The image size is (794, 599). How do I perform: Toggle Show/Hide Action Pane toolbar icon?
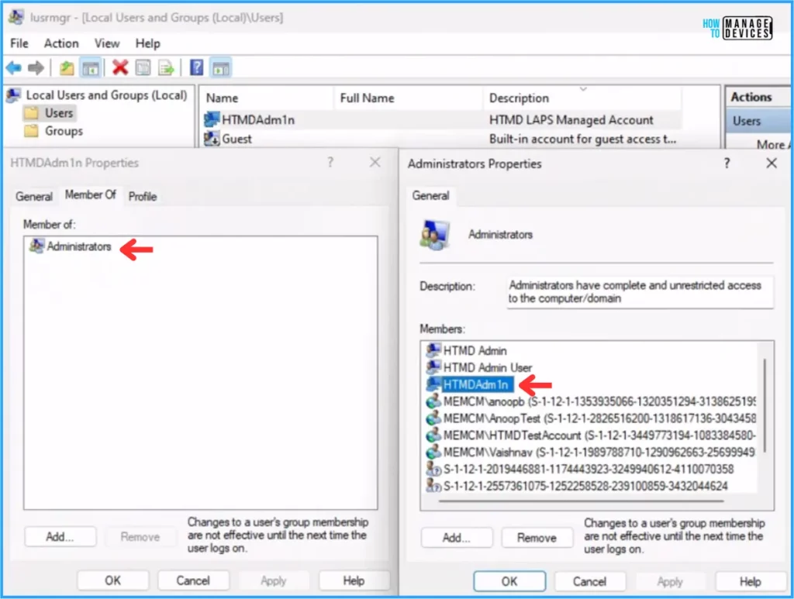point(221,67)
